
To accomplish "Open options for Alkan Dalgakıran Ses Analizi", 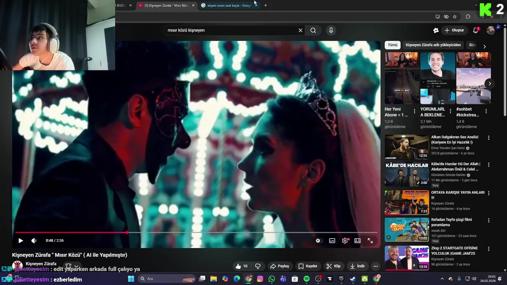I will [488, 138].
